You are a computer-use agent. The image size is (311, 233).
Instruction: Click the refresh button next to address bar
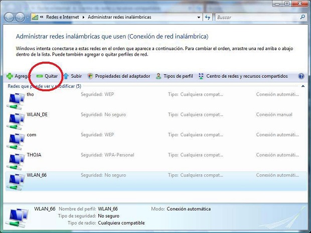(x=208, y=17)
